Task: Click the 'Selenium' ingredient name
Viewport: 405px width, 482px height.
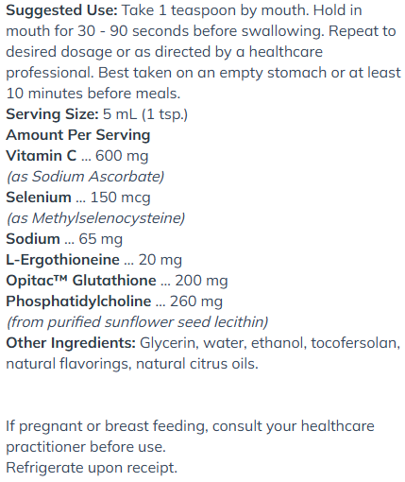Action: (39, 198)
